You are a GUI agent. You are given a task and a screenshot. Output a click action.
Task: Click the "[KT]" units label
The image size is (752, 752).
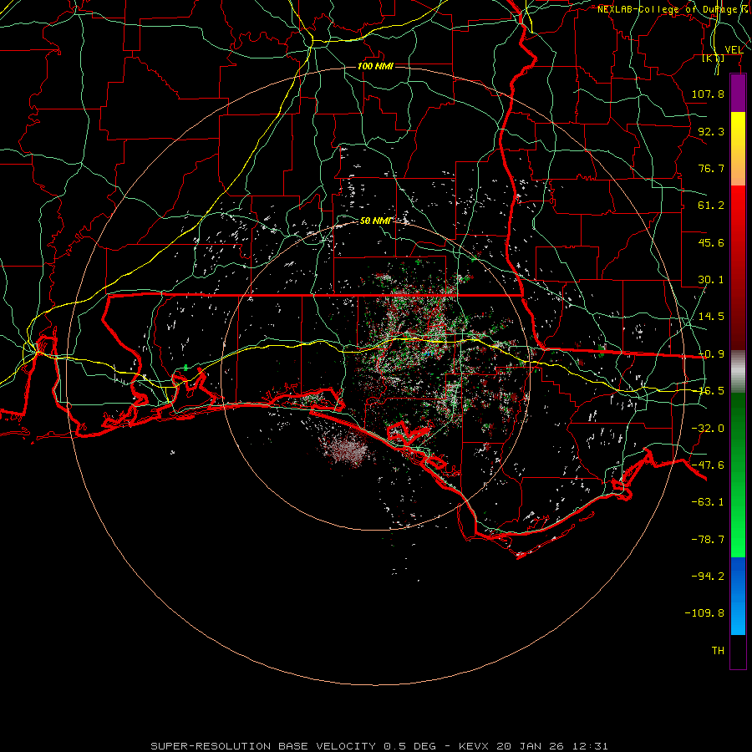[714, 58]
